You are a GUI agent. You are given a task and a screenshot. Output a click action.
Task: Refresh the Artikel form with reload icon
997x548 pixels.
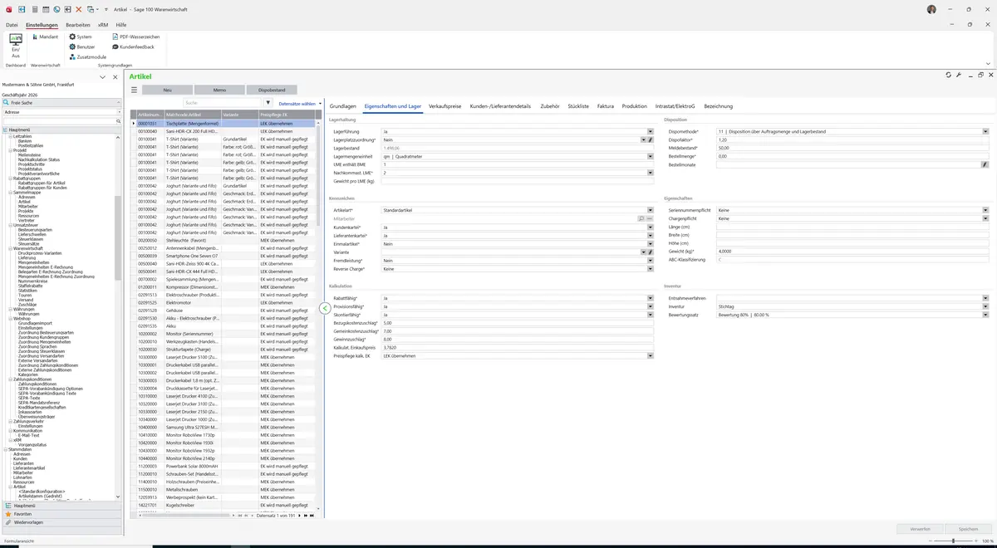coord(949,75)
